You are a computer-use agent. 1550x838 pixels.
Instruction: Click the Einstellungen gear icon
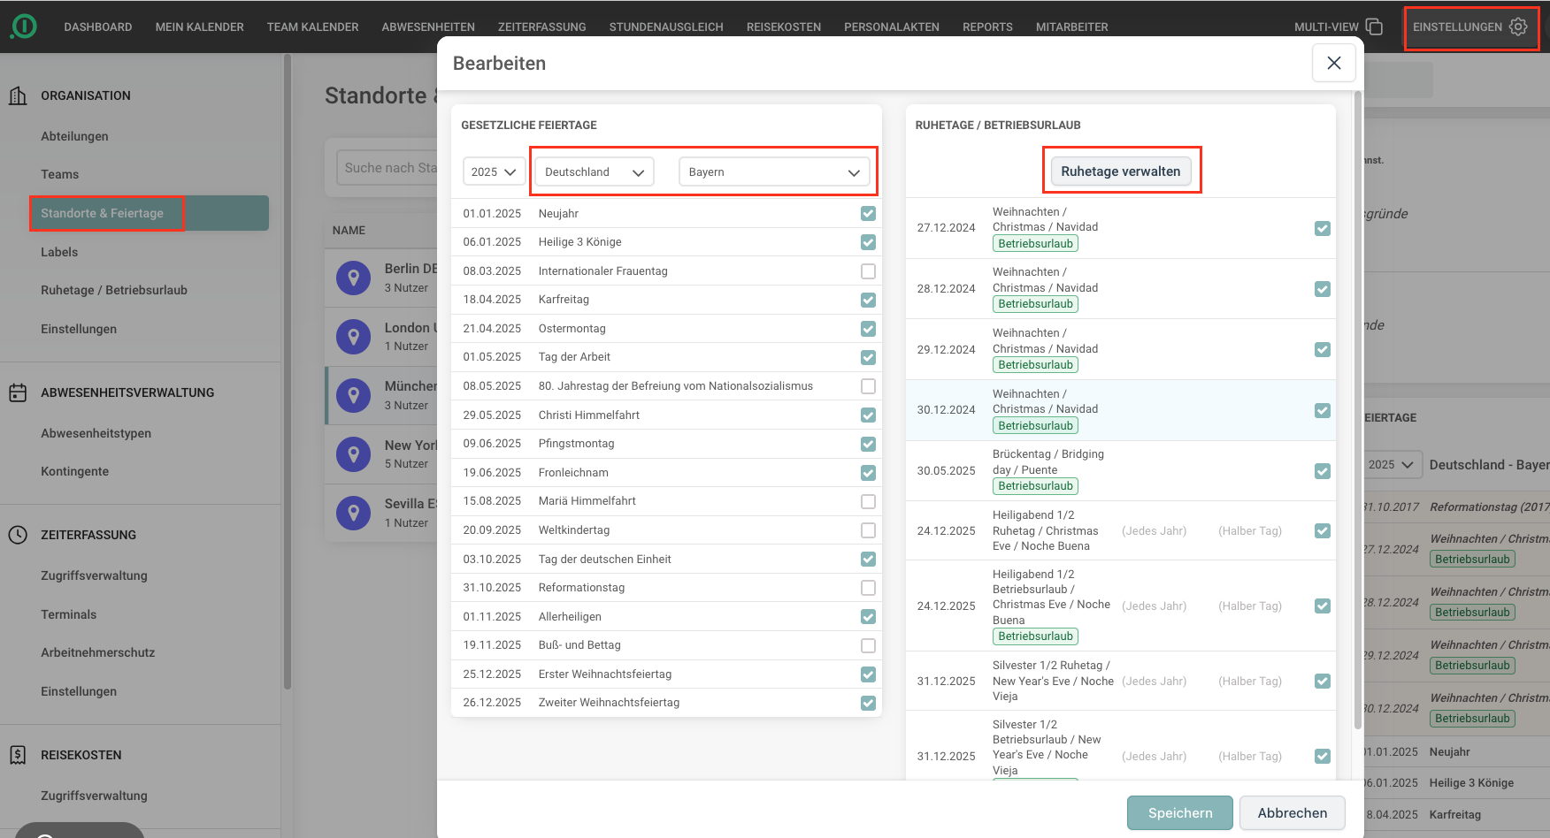1518,27
